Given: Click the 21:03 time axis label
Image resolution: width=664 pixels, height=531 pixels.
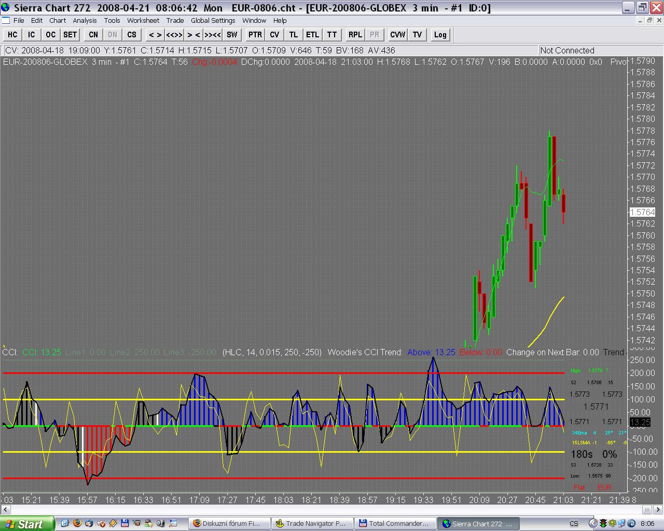Looking at the screenshot, I should pos(563,500).
